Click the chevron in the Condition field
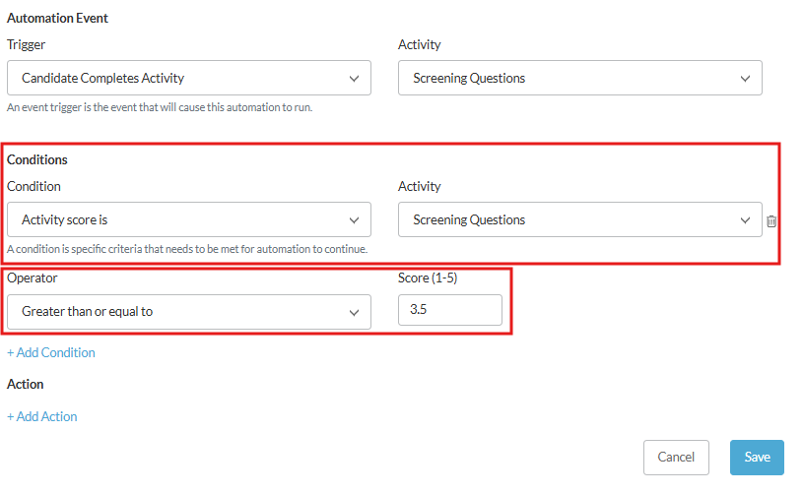 click(x=354, y=220)
